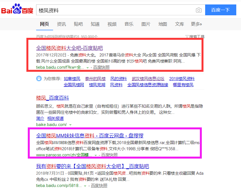Image resolution: width=241 pixels, height=190 pixels.
Task: Click the baike.baidu.com/ green URL
Action: [x=51, y=125]
